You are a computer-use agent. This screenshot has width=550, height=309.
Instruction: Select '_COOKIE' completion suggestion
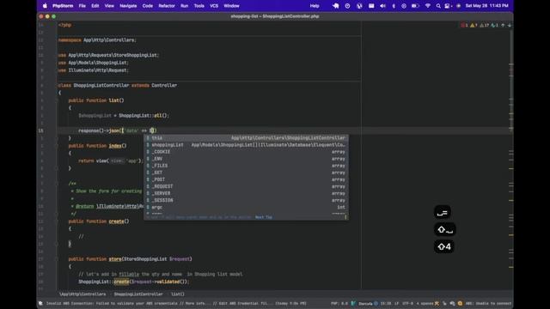246,152
